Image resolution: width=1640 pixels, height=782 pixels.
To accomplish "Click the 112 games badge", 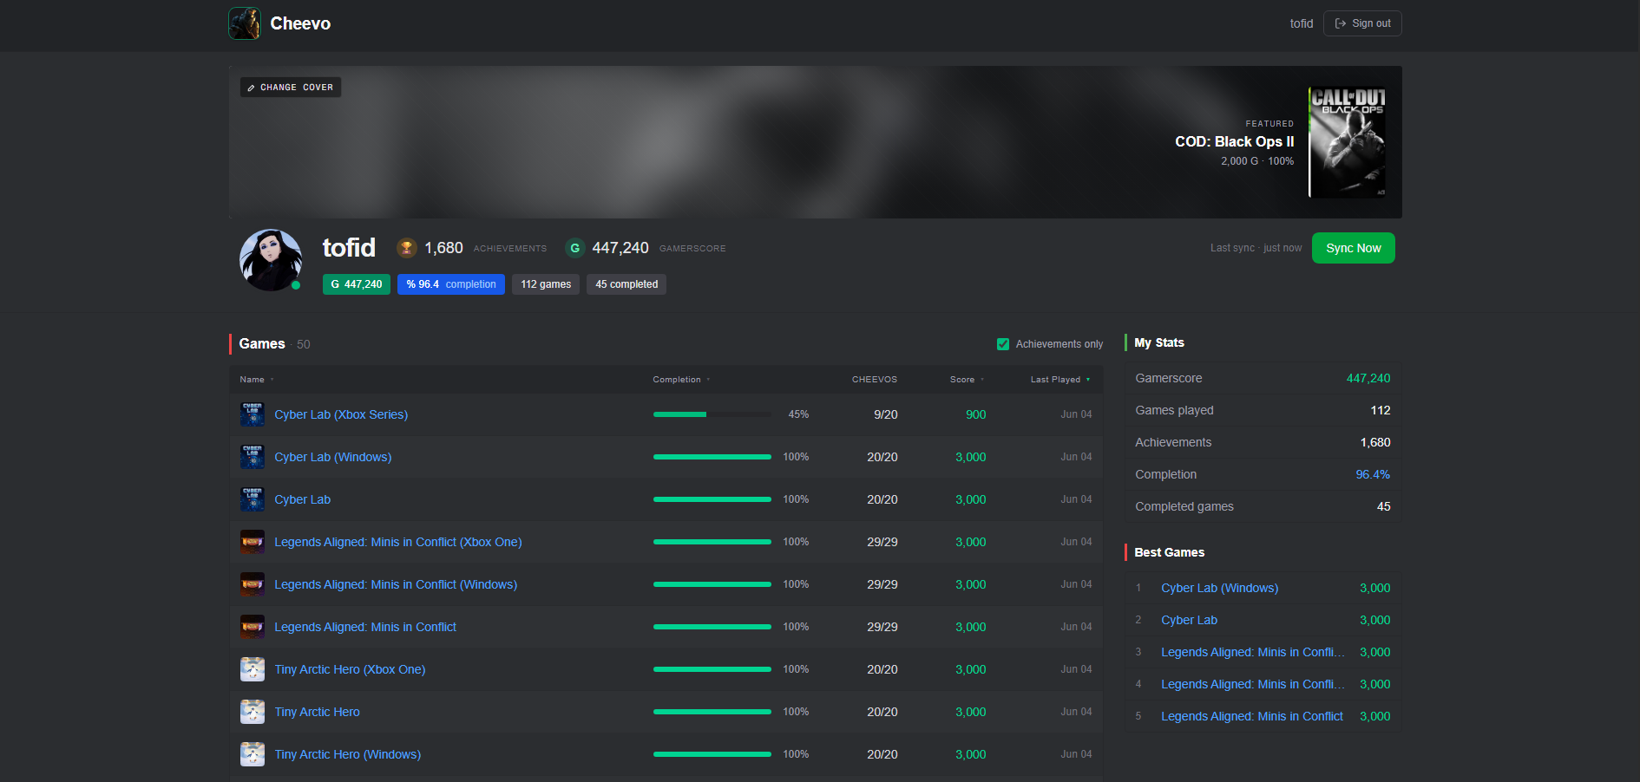I will pyautogui.click(x=546, y=284).
